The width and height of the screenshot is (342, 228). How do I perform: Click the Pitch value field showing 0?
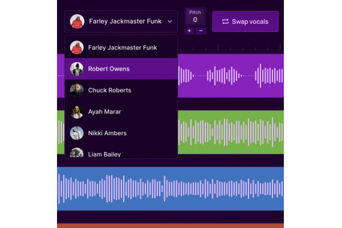(195, 17)
